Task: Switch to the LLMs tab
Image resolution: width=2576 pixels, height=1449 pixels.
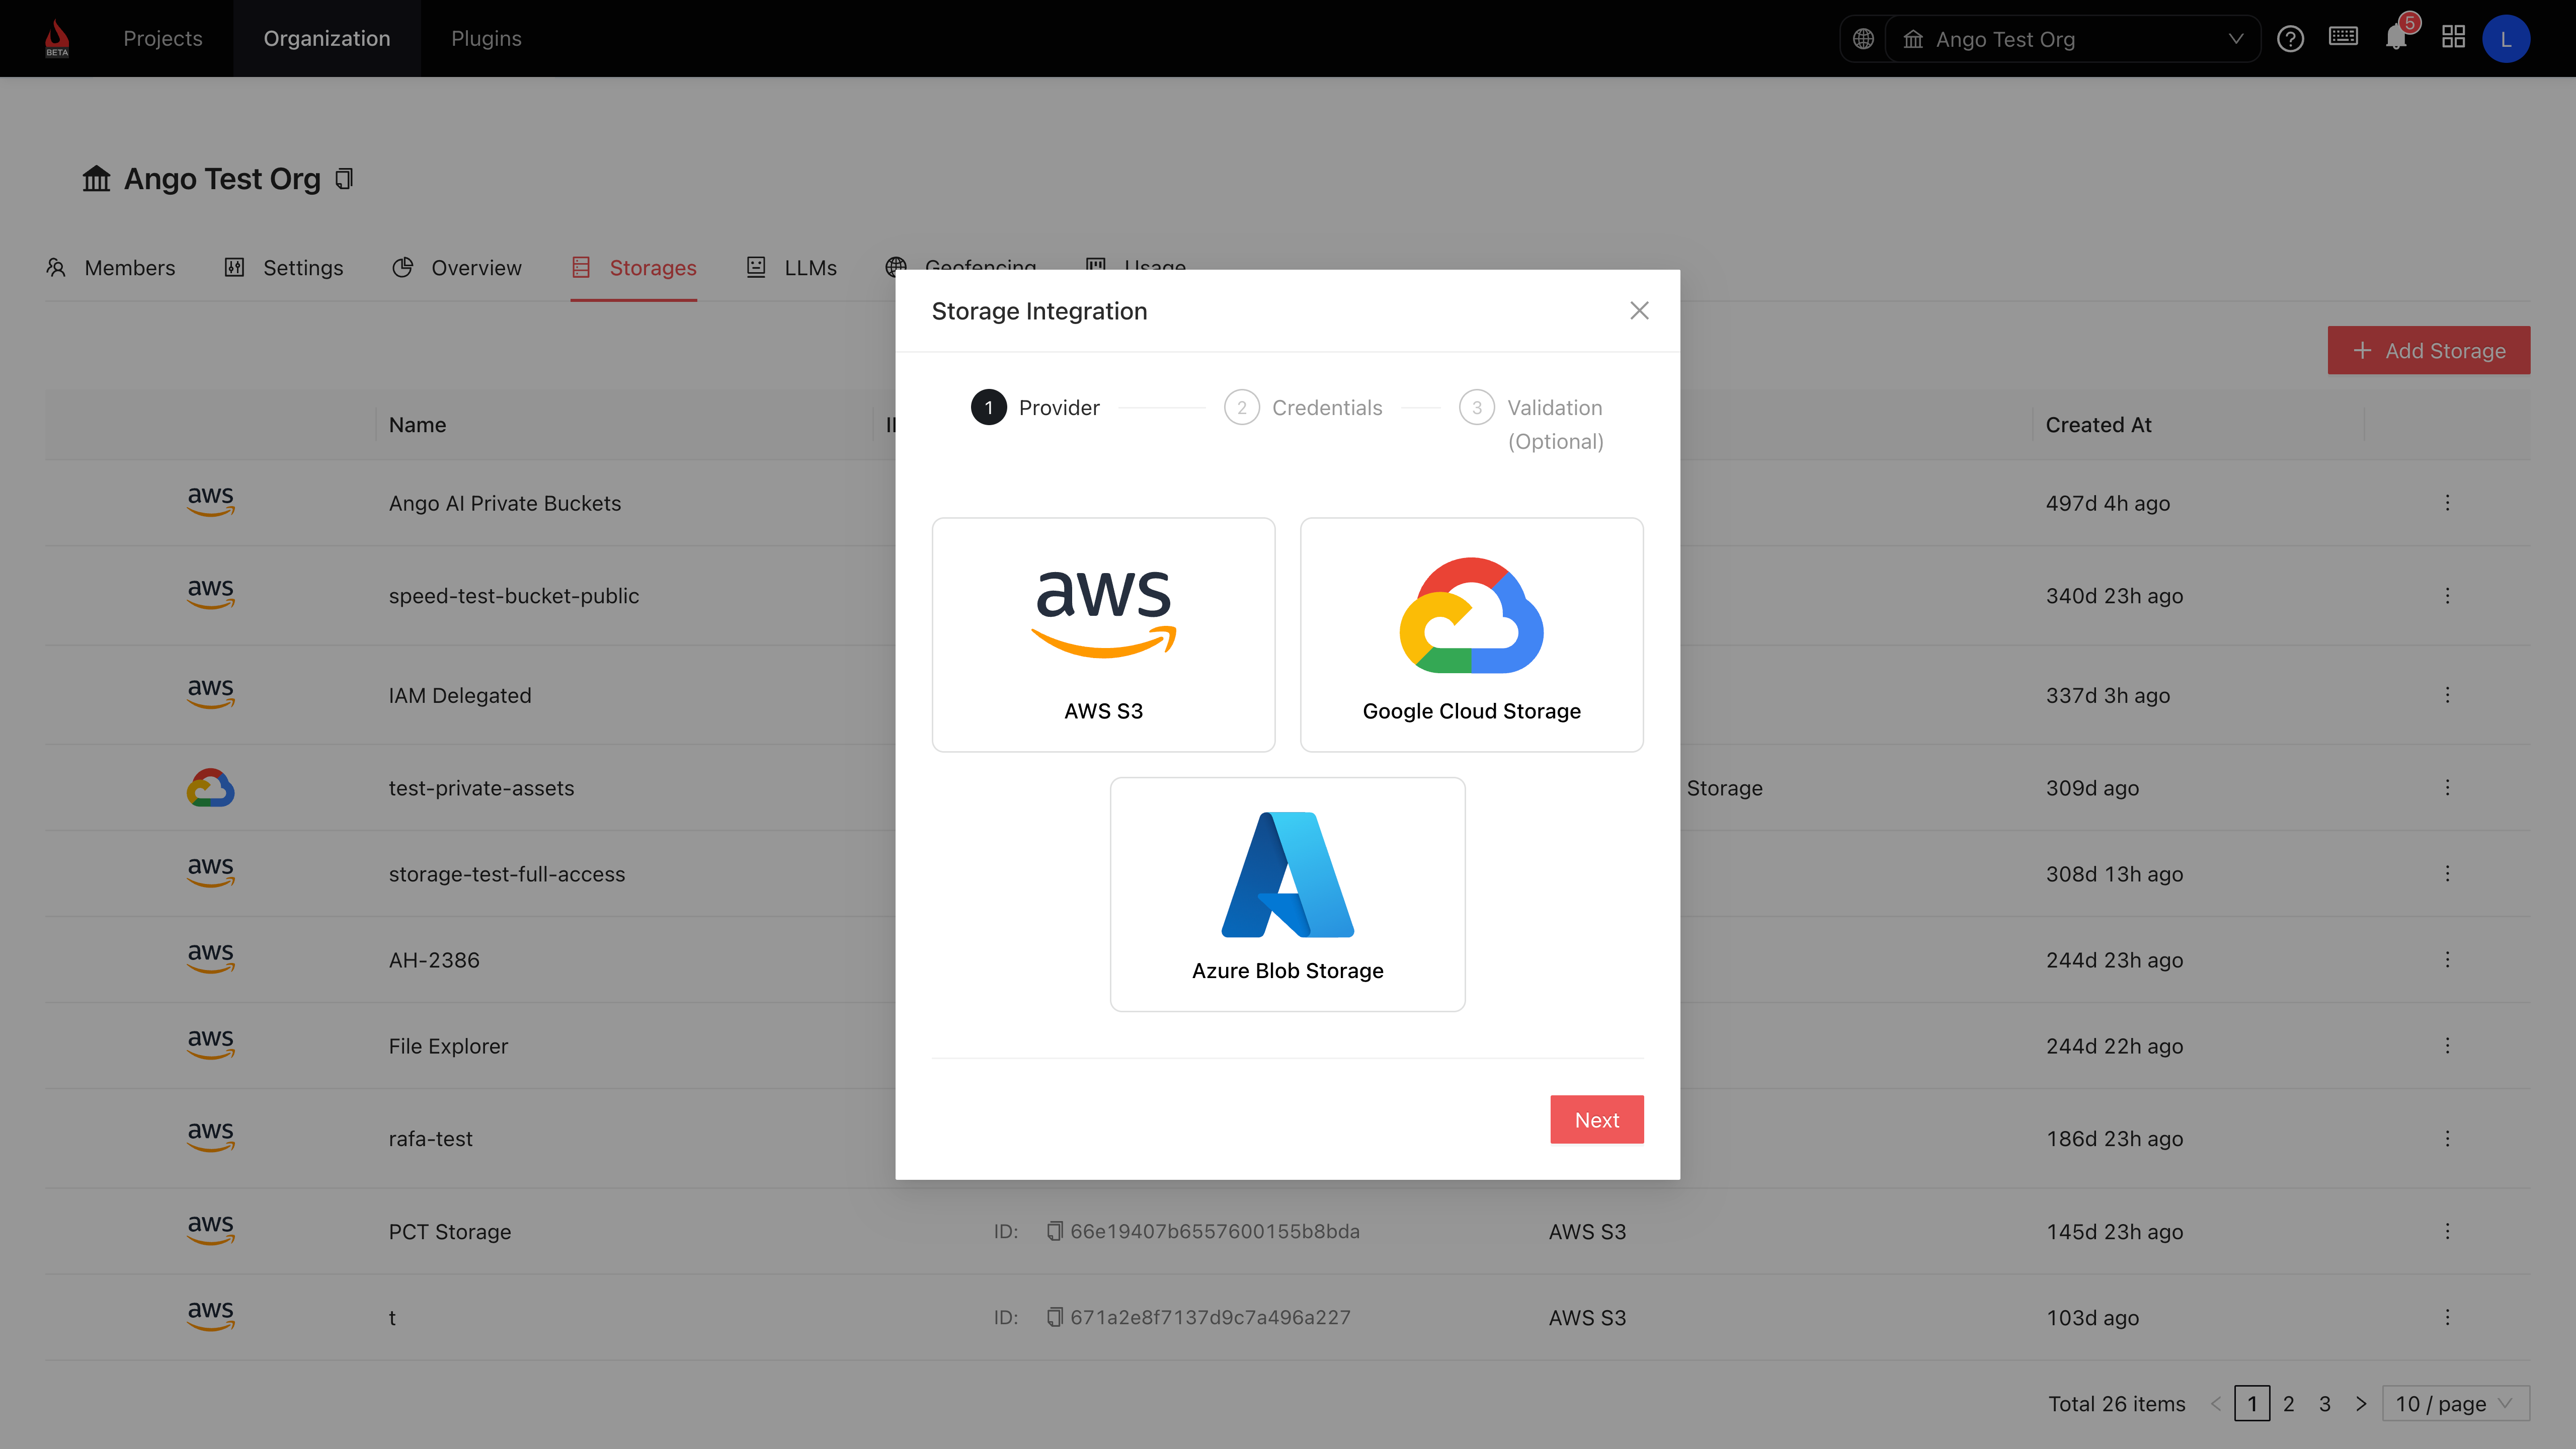Action: pyautogui.click(x=792, y=268)
